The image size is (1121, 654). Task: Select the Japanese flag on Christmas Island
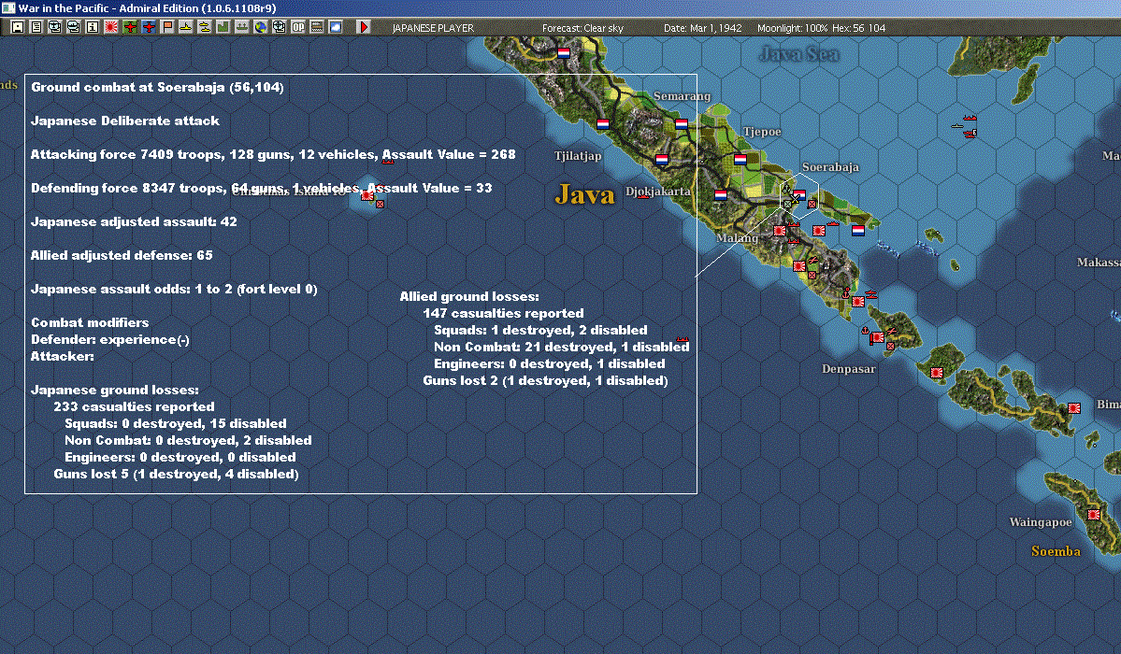click(367, 195)
